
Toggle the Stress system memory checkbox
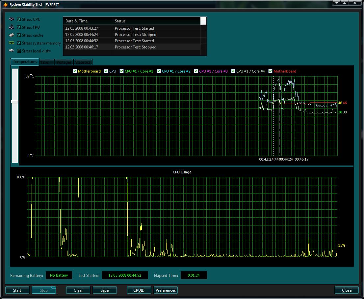coord(19,43)
